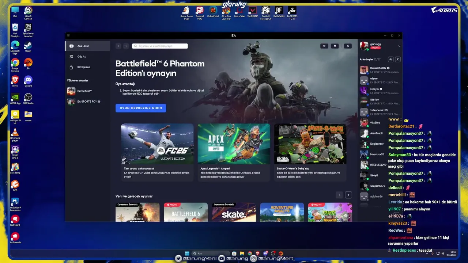Viewport: 468px width, 263px height.
Task: Open the notifications bell
Action: [x=348, y=46]
